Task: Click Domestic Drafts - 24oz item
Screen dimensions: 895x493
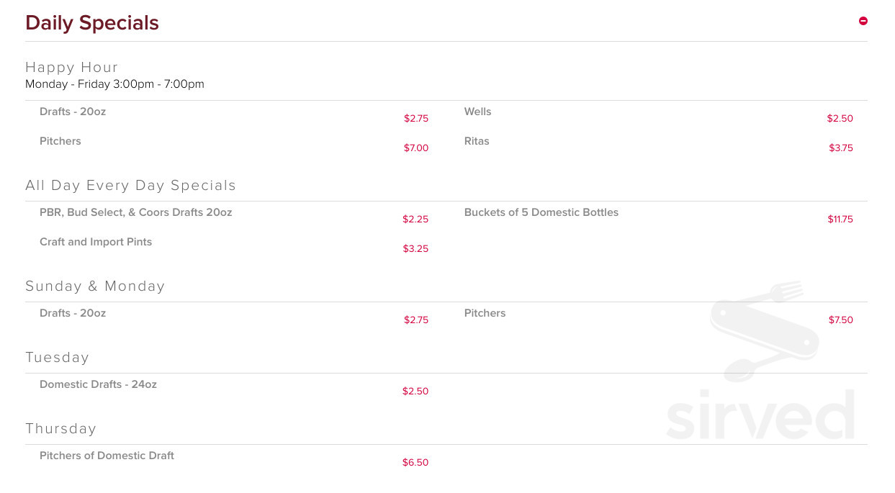Action: pyautogui.click(x=98, y=384)
